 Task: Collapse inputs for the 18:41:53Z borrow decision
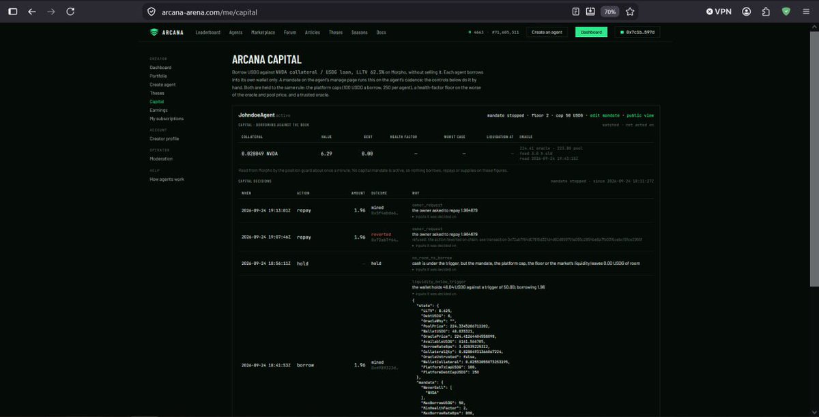pyautogui.click(x=434, y=293)
